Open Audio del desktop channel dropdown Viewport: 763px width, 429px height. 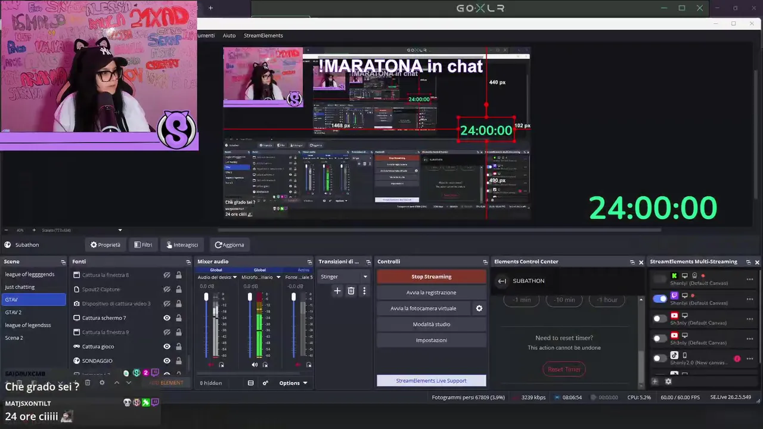(235, 277)
